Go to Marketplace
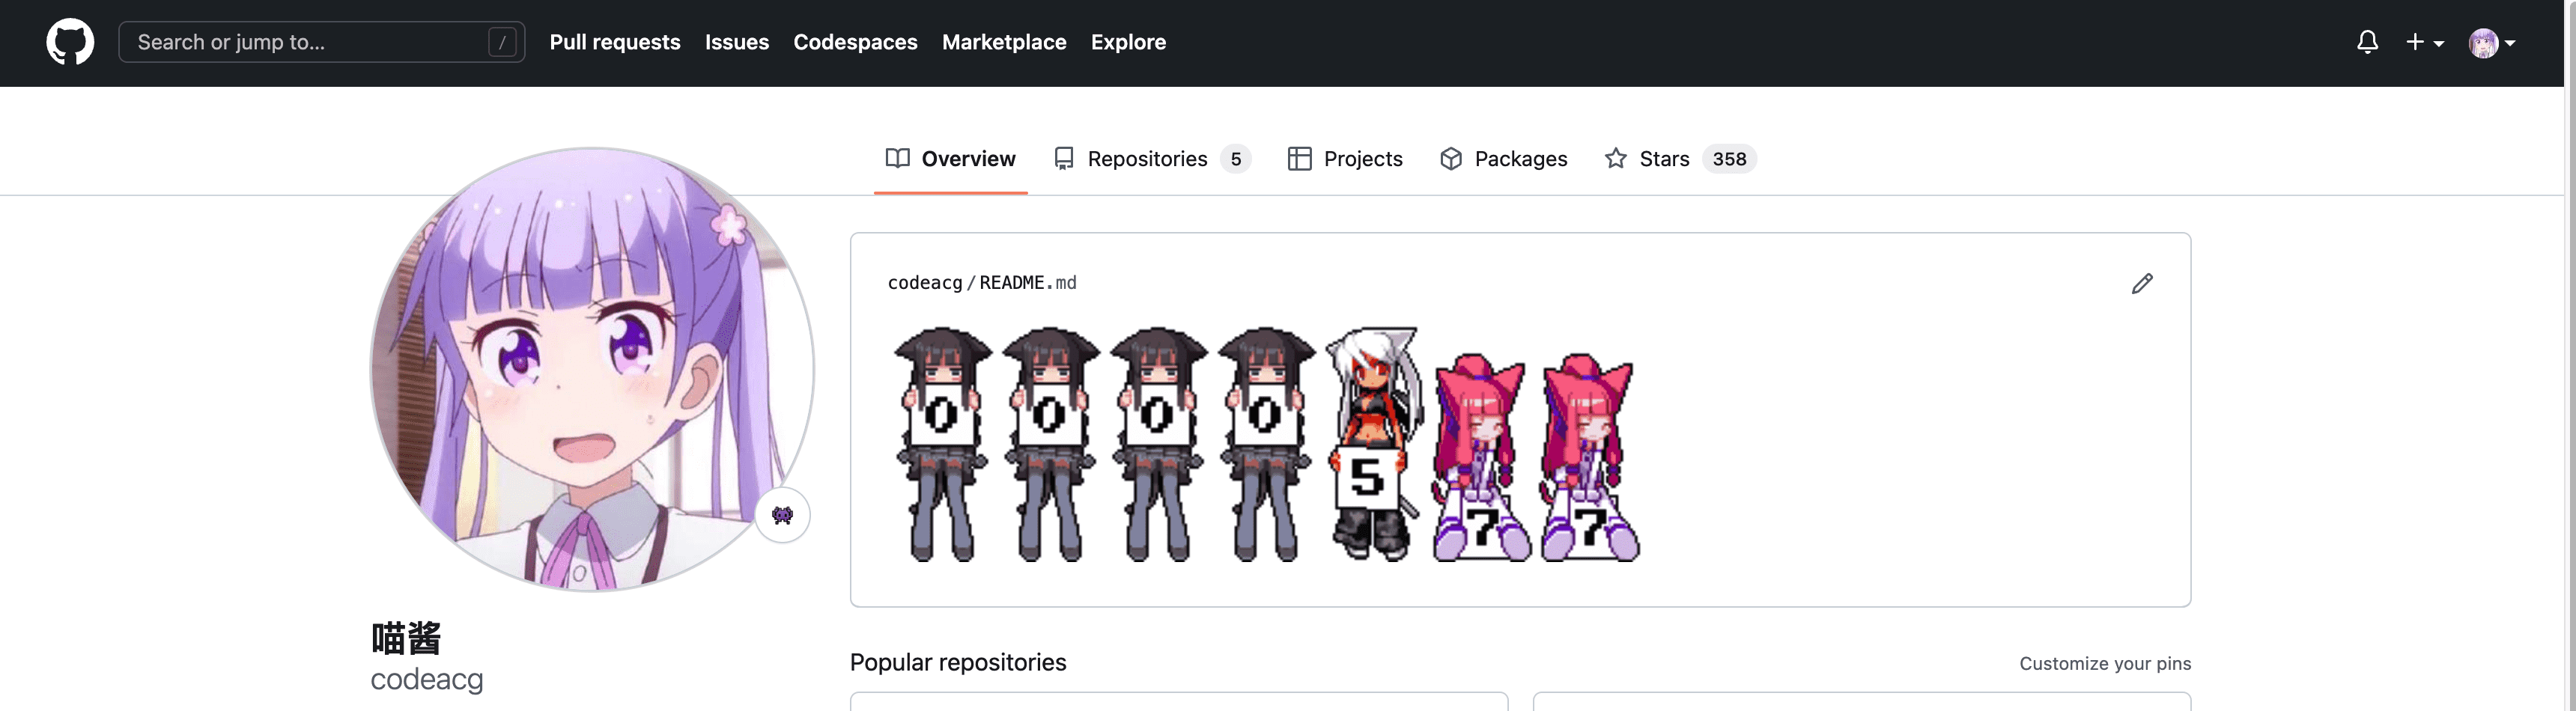This screenshot has width=2576, height=711. point(1003,42)
